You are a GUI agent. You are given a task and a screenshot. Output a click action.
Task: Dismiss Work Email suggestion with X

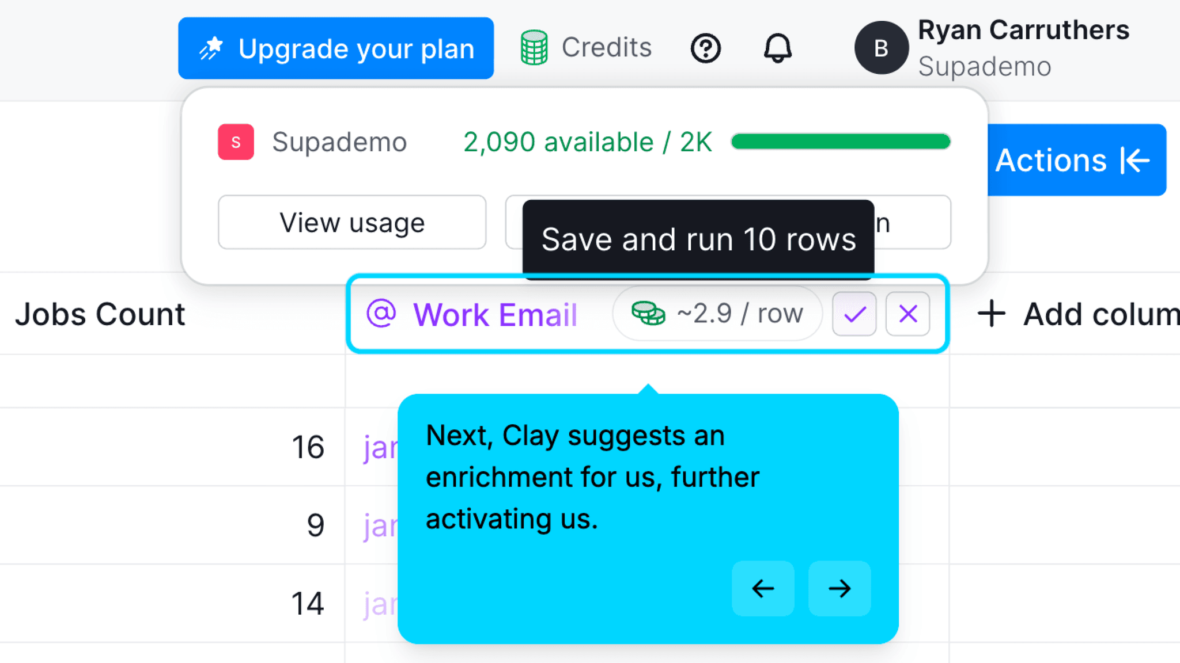click(907, 314)
